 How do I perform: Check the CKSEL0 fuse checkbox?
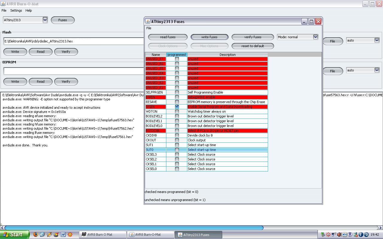[x=177, y=169]
